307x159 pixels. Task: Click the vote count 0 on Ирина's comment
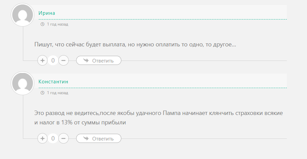coord(53,61)
